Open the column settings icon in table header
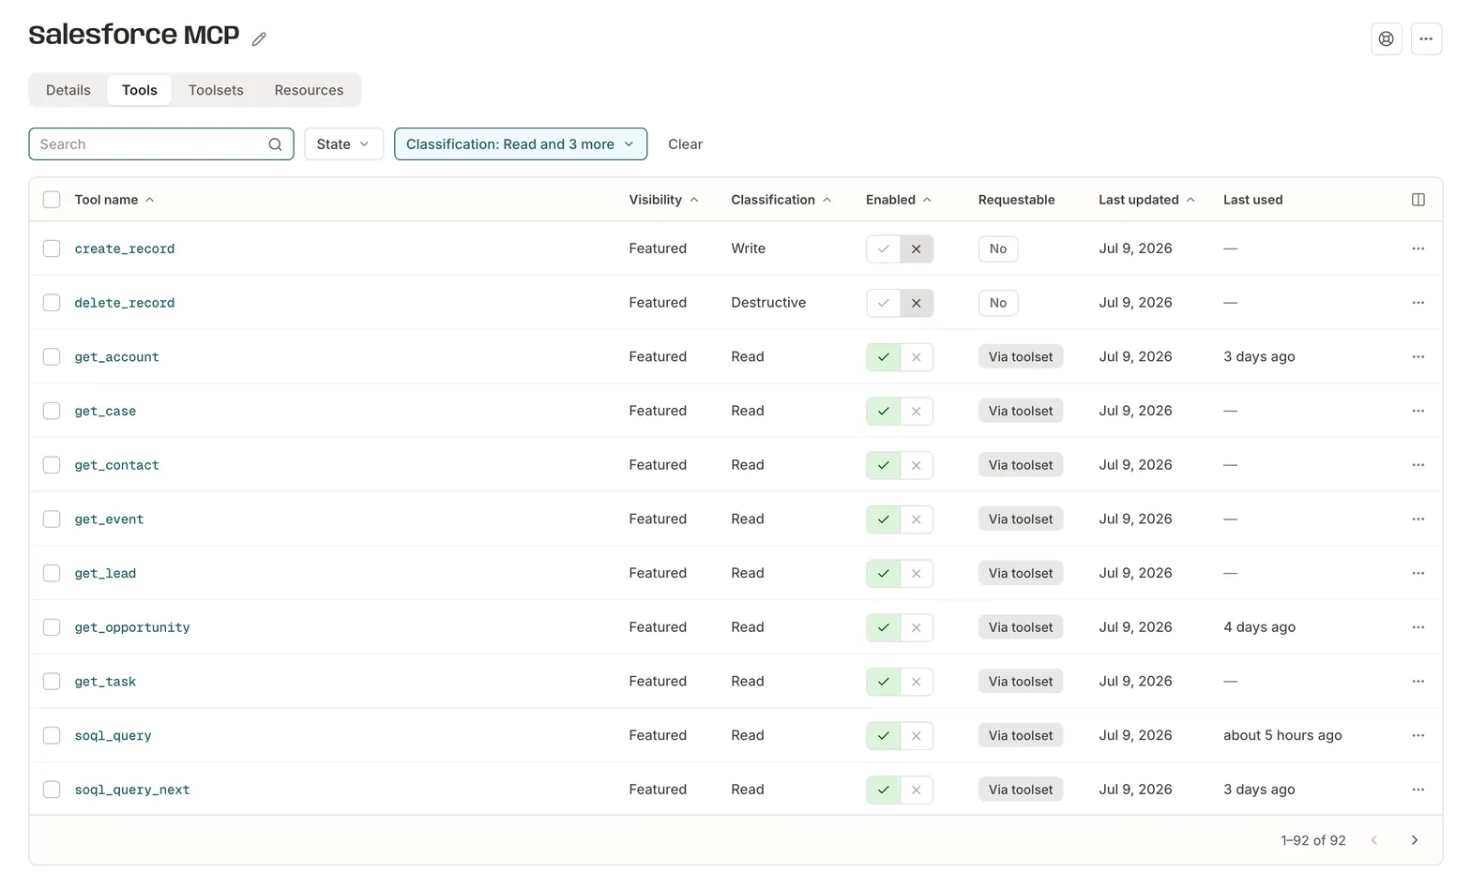This screenshot has height=888, width=1471. (1418, 200)
